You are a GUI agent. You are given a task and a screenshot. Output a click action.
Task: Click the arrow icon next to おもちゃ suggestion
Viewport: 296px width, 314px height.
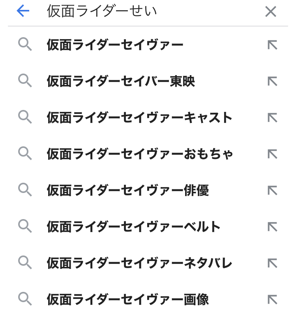pos(272,154)
